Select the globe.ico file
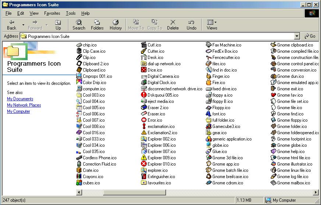This screenshot has width=321, height=205. [220, 145]
